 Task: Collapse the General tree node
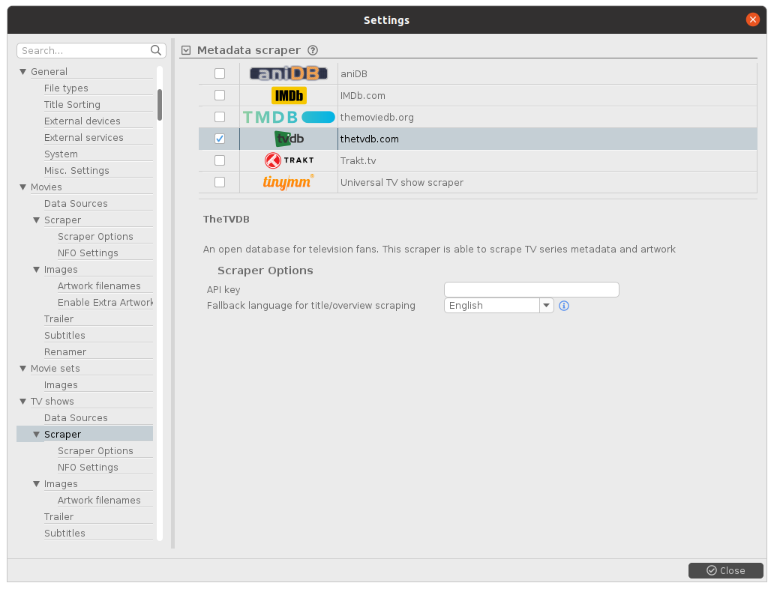click(x=23, y=72)
